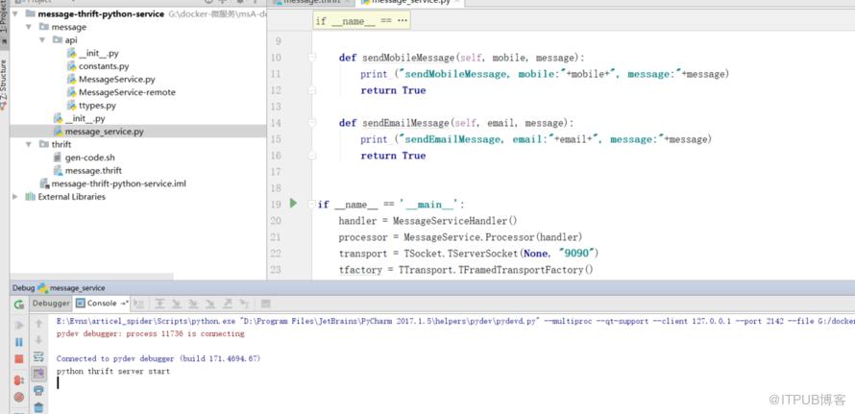The image size is (855, 414).
Task: Click Step Into My Code button
Action: 193,304
